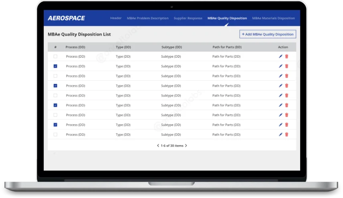The height and width of the screenshot is (198, 343).
Task: Click the trash icon in the seventh row
Action: tap(287, 115)
